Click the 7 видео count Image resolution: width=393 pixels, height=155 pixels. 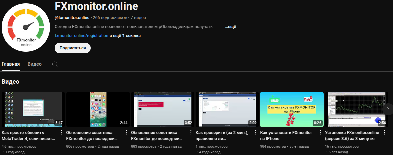point(138,17)
